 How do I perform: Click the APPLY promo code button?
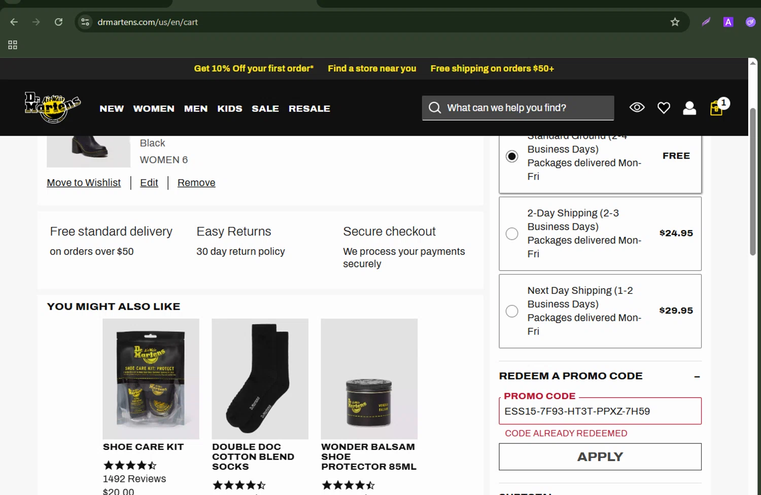[x=600, y=456]
